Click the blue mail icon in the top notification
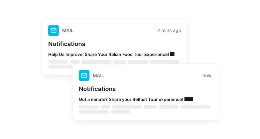 (x=54, y=30)
